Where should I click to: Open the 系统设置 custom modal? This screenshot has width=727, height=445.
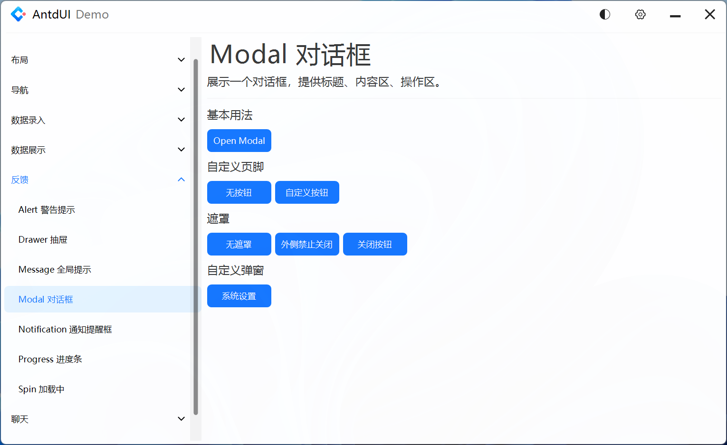(x=239, y=296)
